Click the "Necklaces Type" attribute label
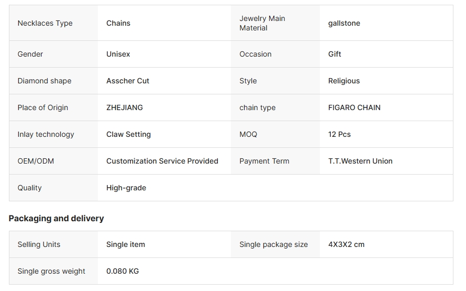 pyautogui.click(x=45, y=23)
